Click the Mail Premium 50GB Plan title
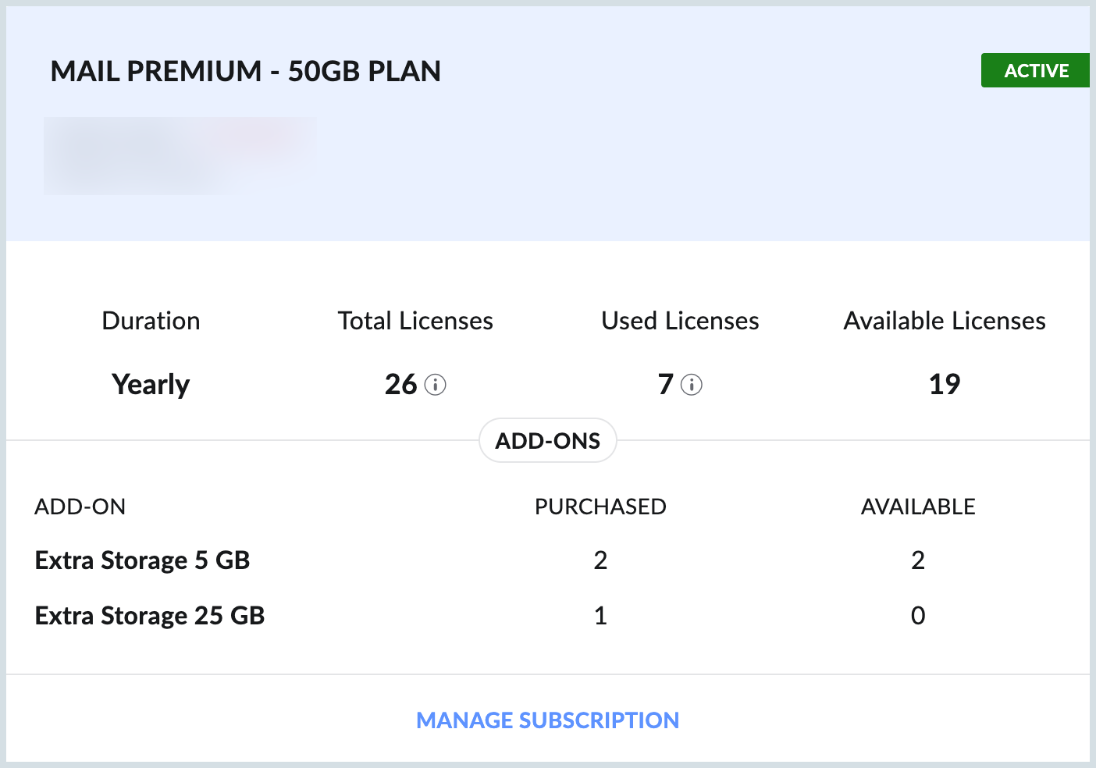Viewport: 1096px width, 768px height. [245, 71]
